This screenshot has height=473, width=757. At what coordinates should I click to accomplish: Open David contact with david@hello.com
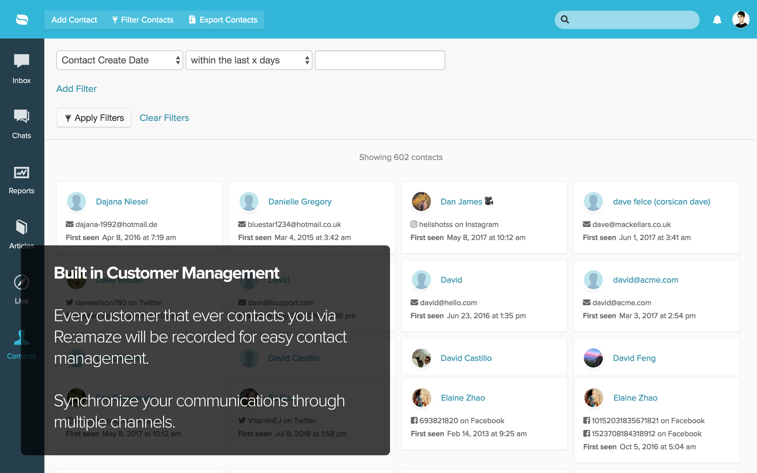pos(451,280)
